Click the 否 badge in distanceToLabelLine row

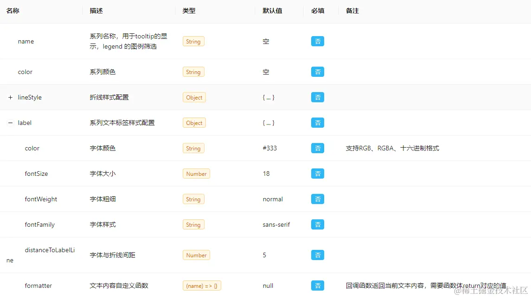pyautogui.click(x=318, y=255)
